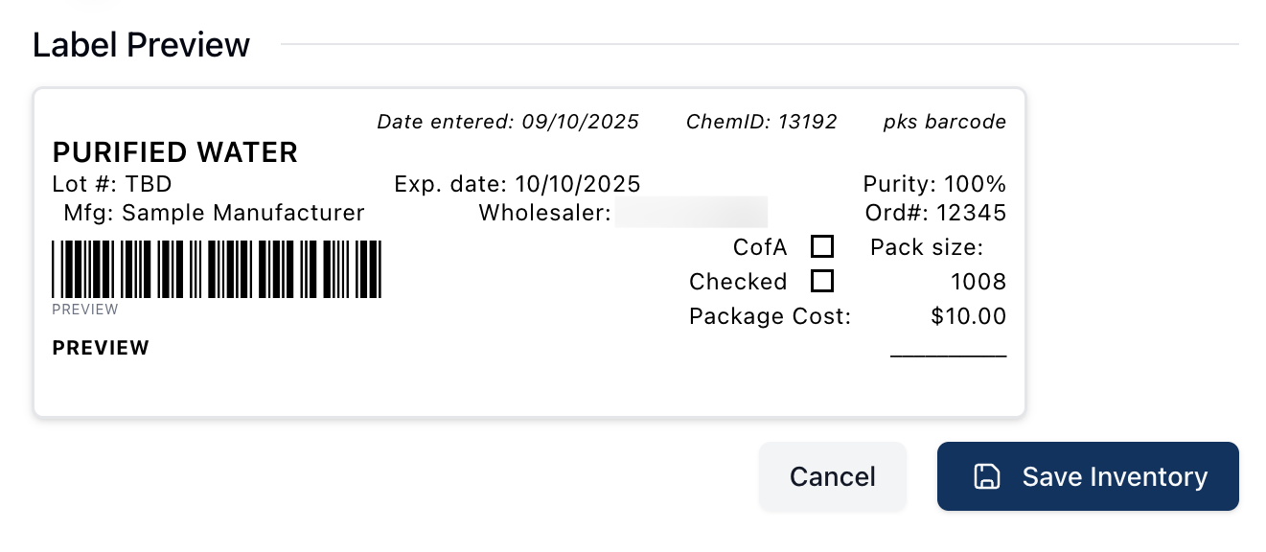Viewport: 1266px width, 552px height.
Task: Click the Lot # TBD field
Action: [112, 184]
